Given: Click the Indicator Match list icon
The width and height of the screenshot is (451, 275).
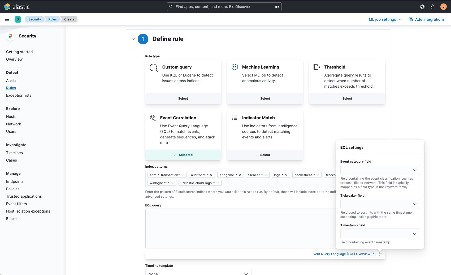Looking at the screenshot, I should tap(235, 118).
